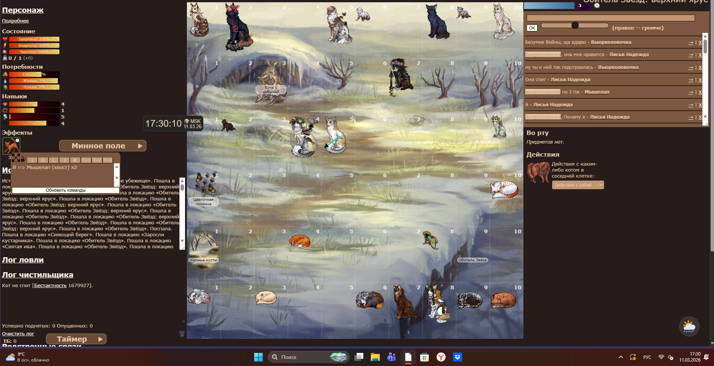Click the daisy flower icon beside sky bar
The width and height of the screenshot is (714, 366).
[x=597, y=5]
